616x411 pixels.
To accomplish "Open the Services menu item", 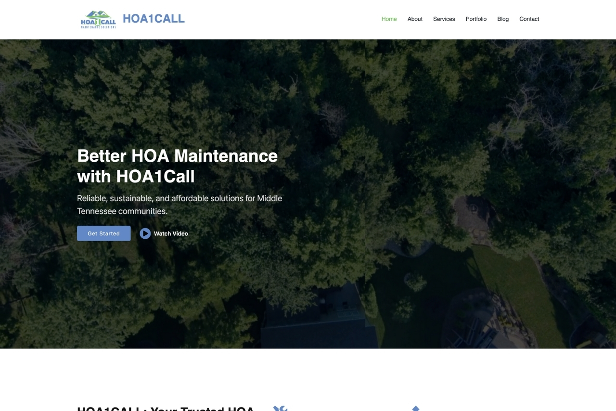I will click(x=444, y=19).
